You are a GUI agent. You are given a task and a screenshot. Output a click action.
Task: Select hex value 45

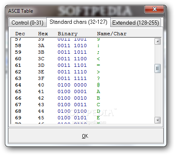[x=41, y=118]
